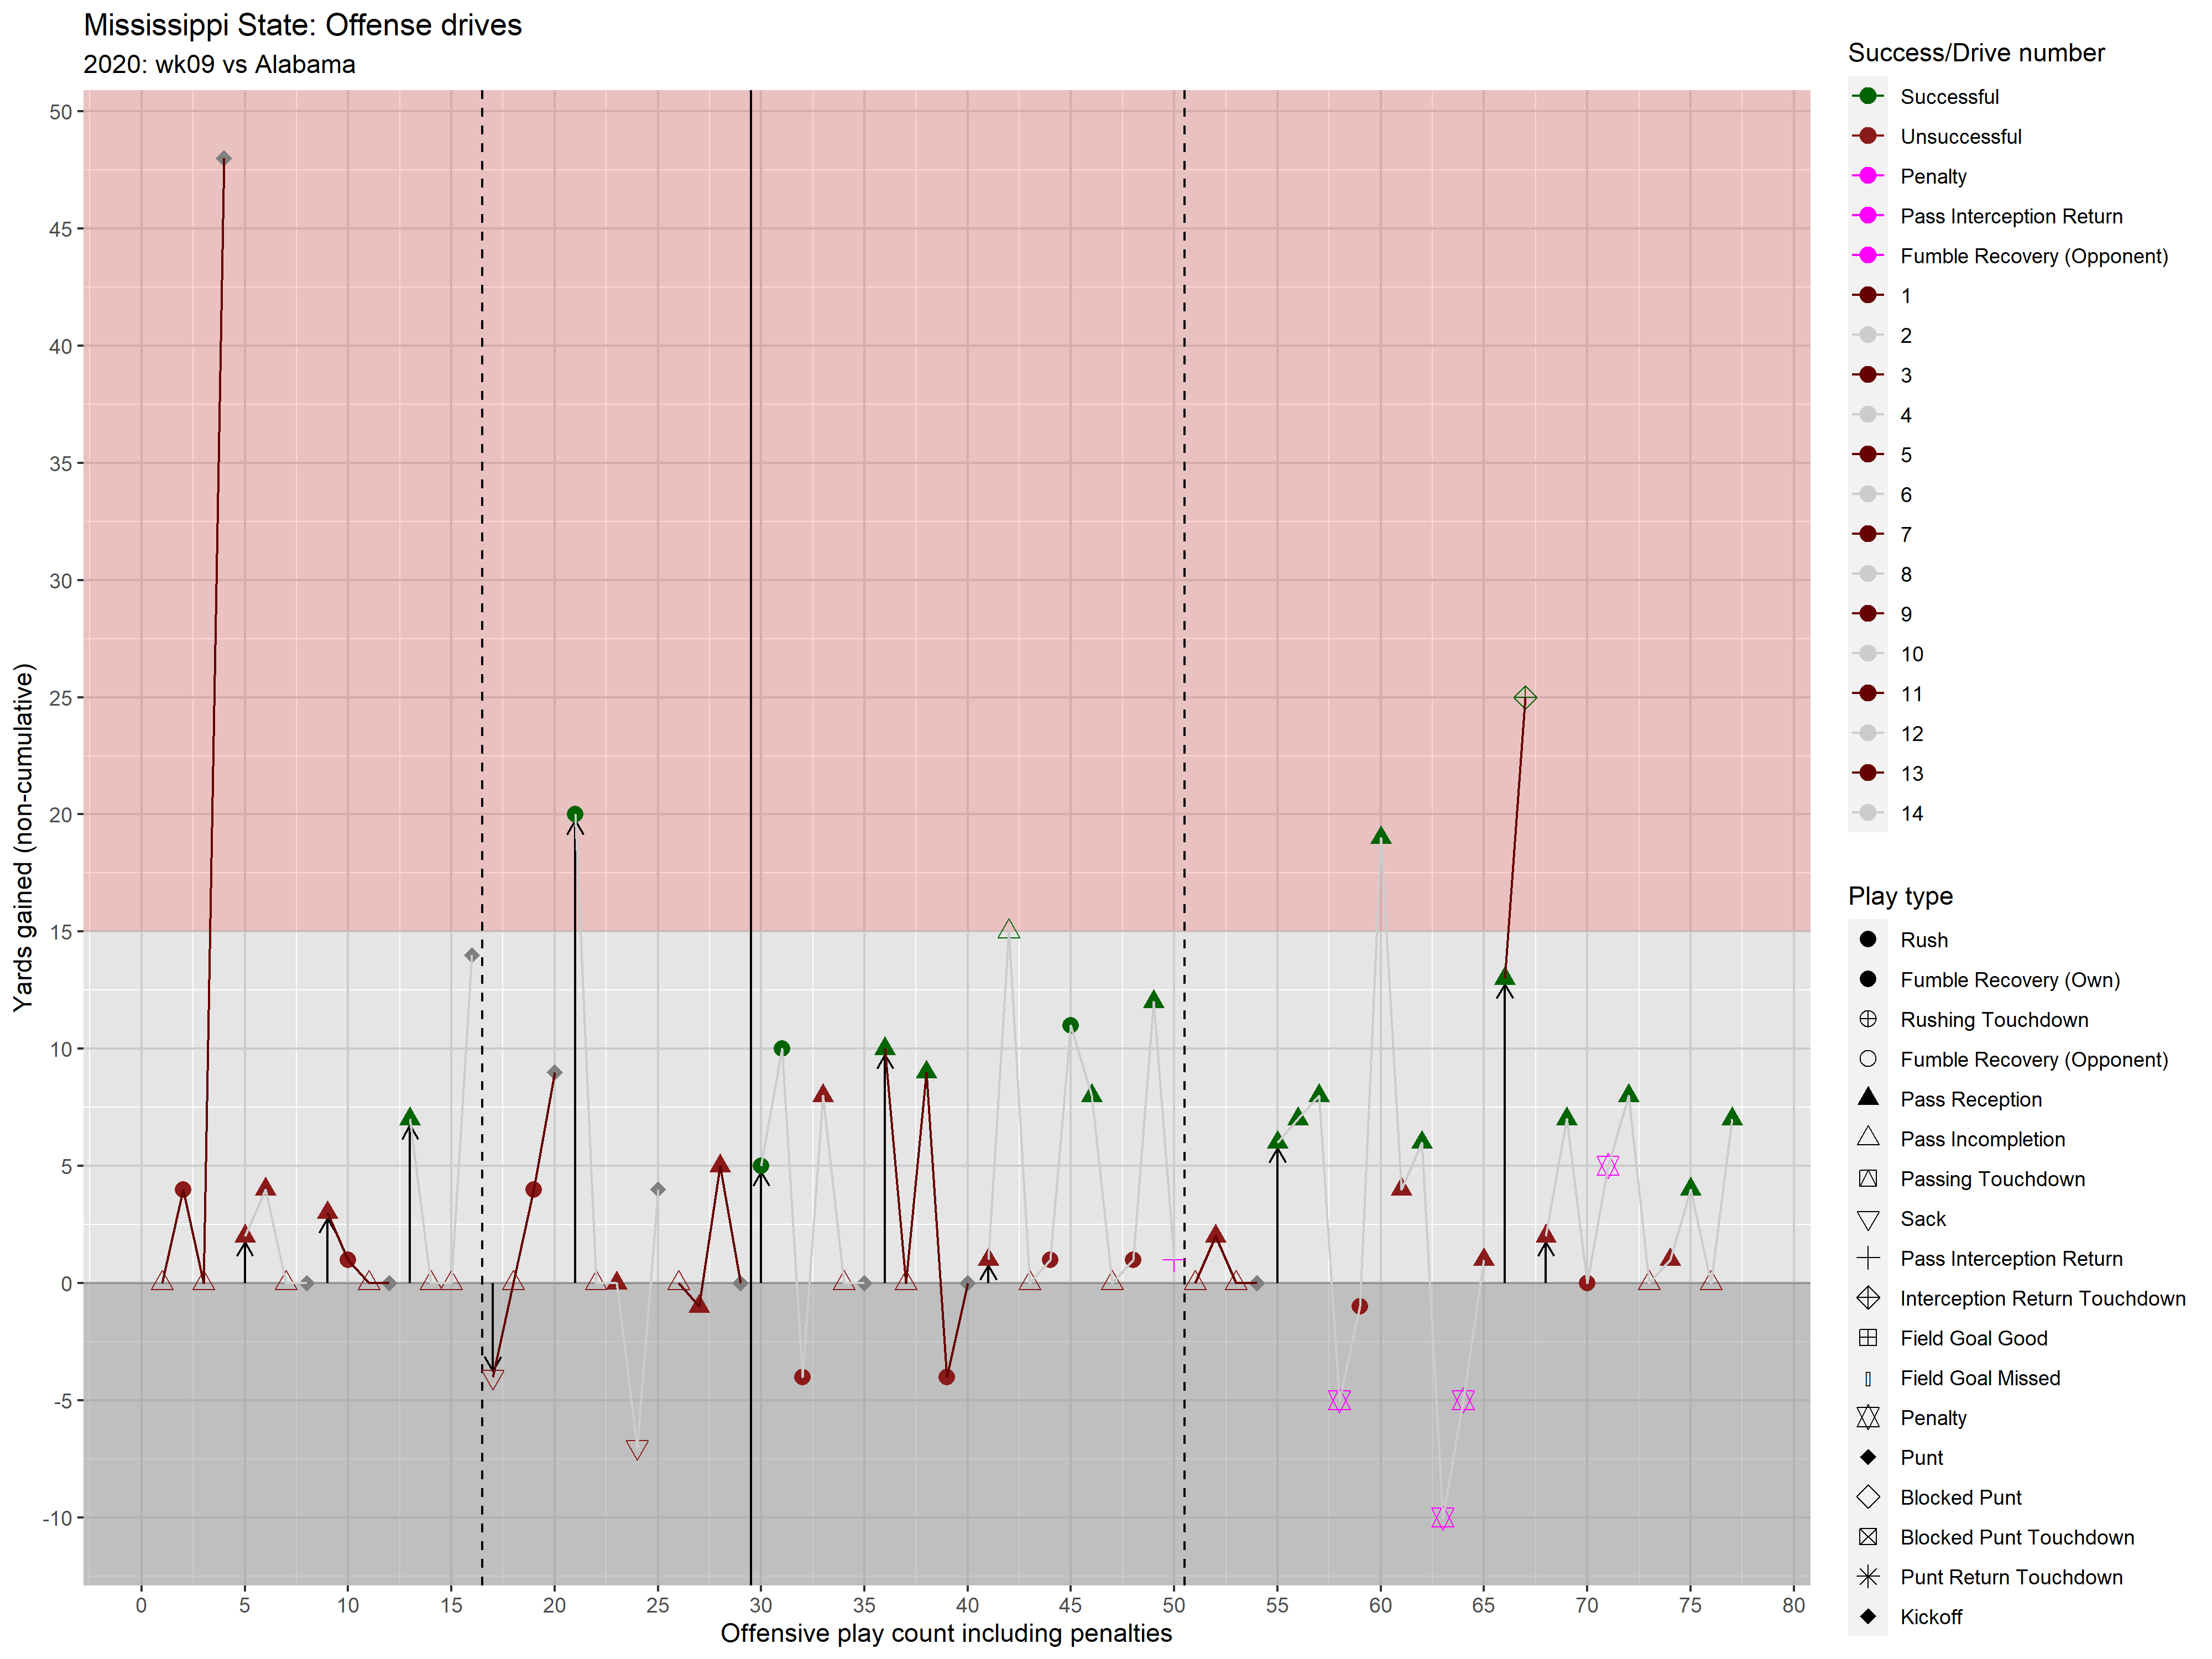Click the Penalty star legend icon
This screenshot has width=2212, height=1659.
(1867, 1418)
